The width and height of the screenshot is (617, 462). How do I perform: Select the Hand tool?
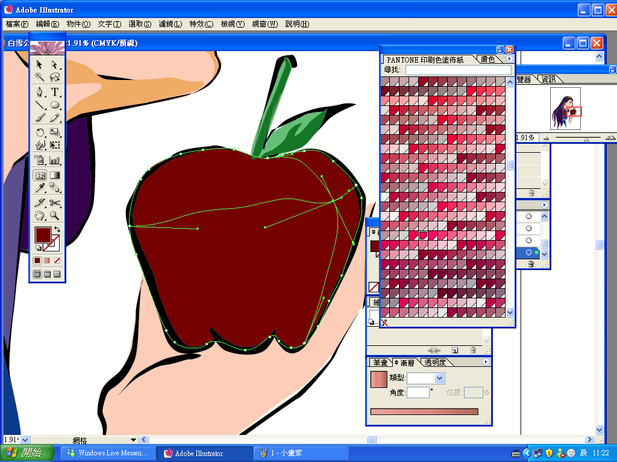39,215
